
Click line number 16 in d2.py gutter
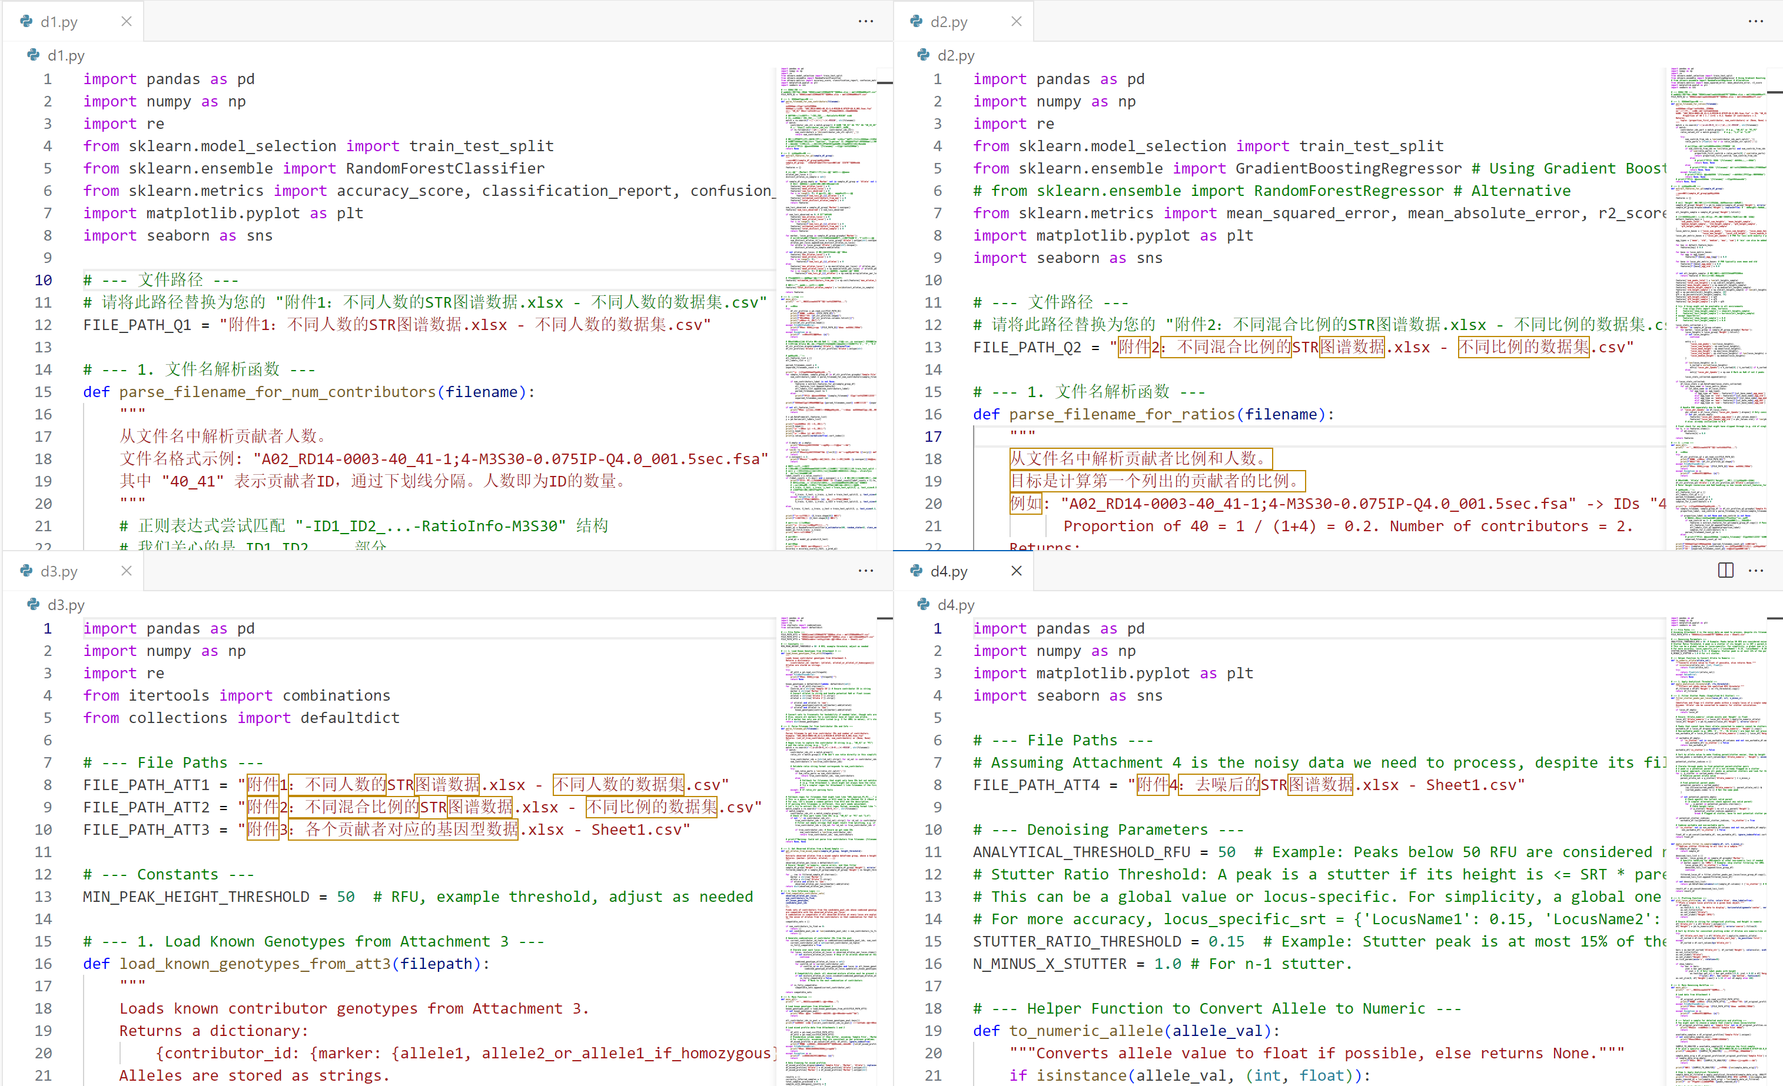tap(934, 414)
